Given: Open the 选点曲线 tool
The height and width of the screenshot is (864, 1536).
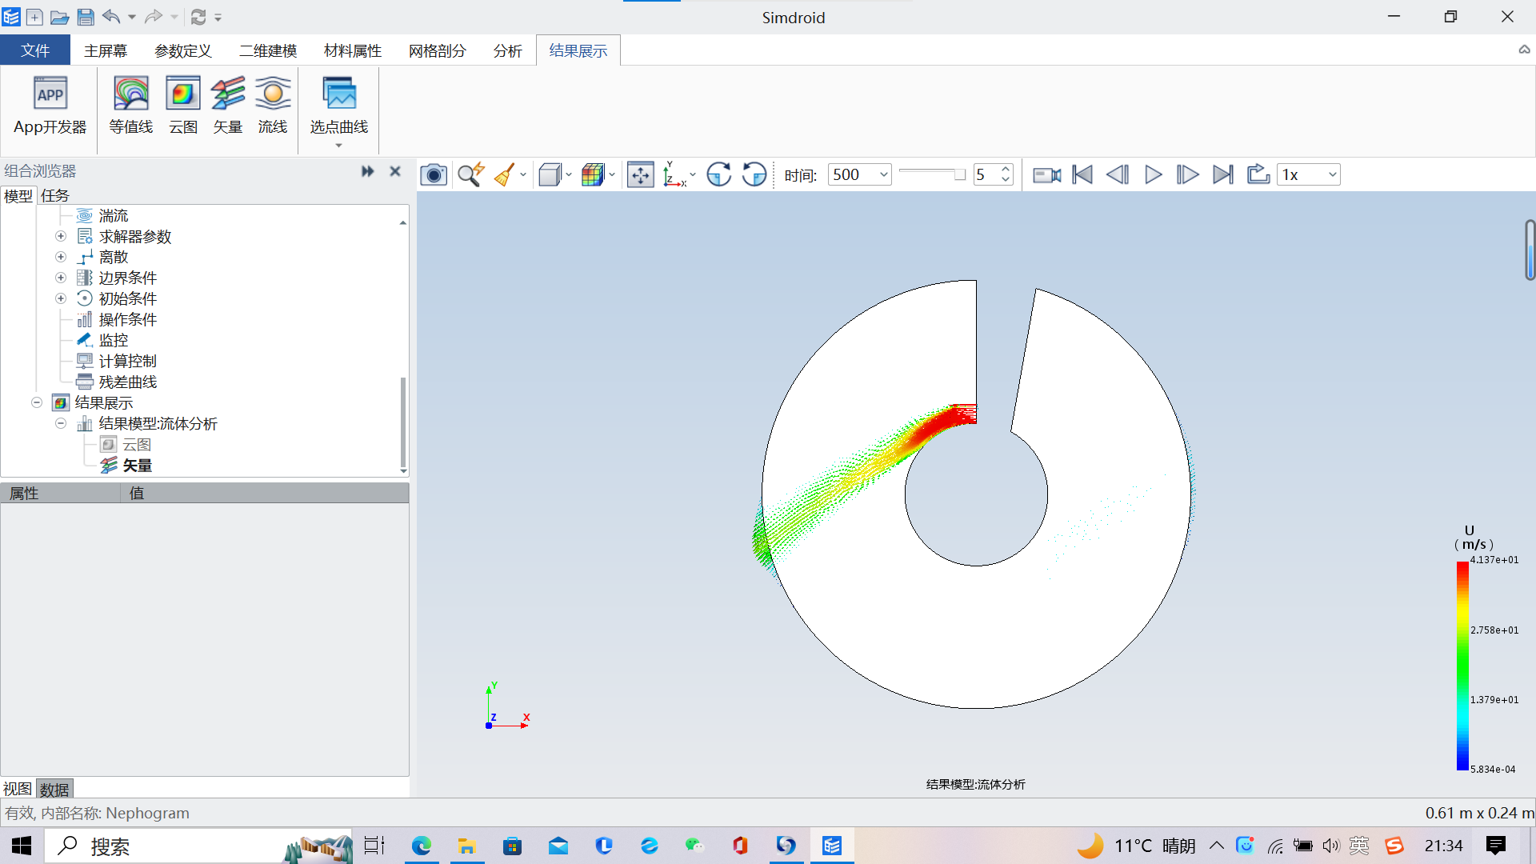Looking at the screenshot, I should (339, 106).
